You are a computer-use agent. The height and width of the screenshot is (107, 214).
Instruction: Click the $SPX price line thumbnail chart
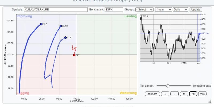(170, 38)
